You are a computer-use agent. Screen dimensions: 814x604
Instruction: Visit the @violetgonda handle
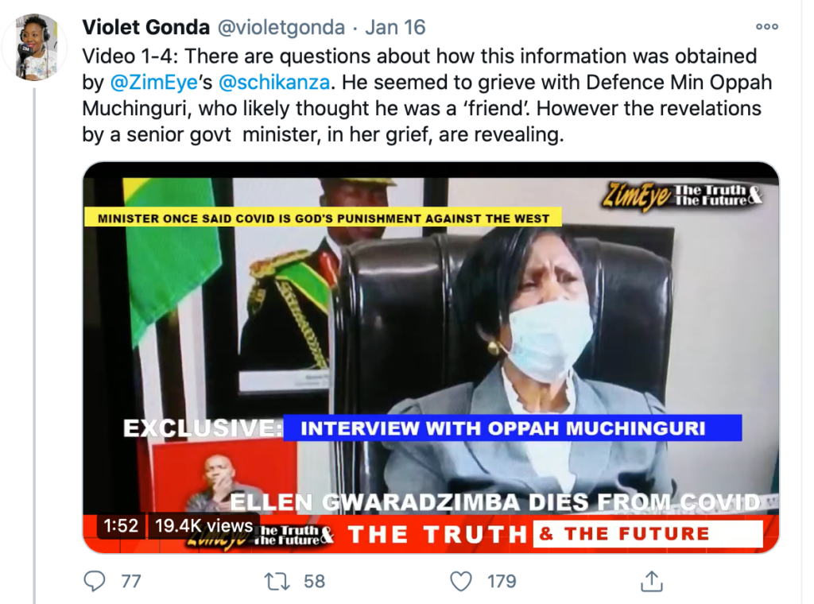281,27
